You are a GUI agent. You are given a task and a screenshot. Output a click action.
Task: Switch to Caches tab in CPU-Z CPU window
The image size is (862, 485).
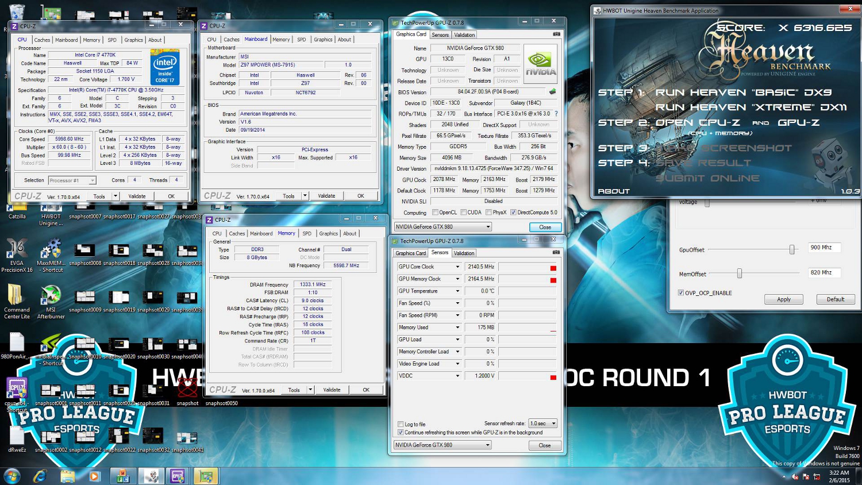[42, 40]
